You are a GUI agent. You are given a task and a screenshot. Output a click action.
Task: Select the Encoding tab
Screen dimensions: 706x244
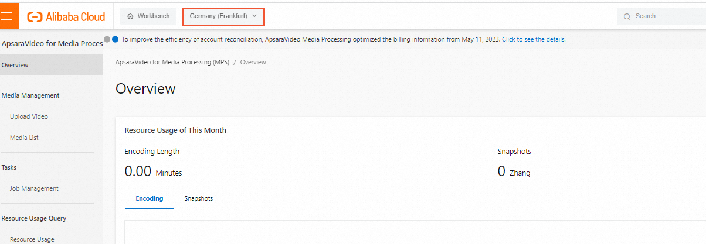pyautogui.click(x=150, y=198)
